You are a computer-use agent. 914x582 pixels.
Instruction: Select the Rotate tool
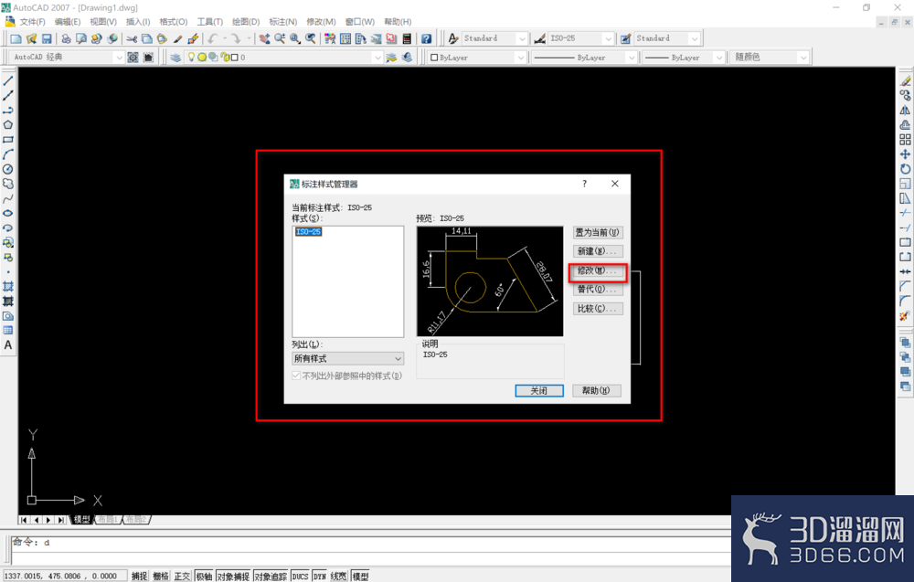[905, 169]
